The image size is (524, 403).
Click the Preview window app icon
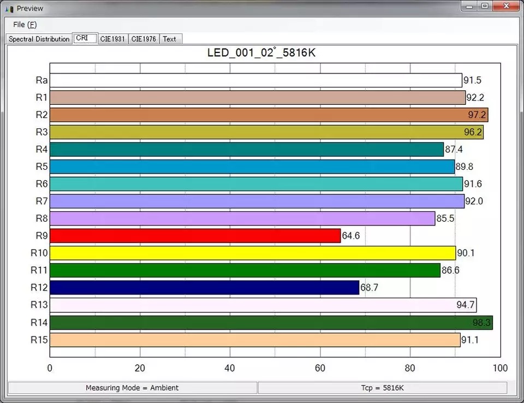tap(9, 9)
